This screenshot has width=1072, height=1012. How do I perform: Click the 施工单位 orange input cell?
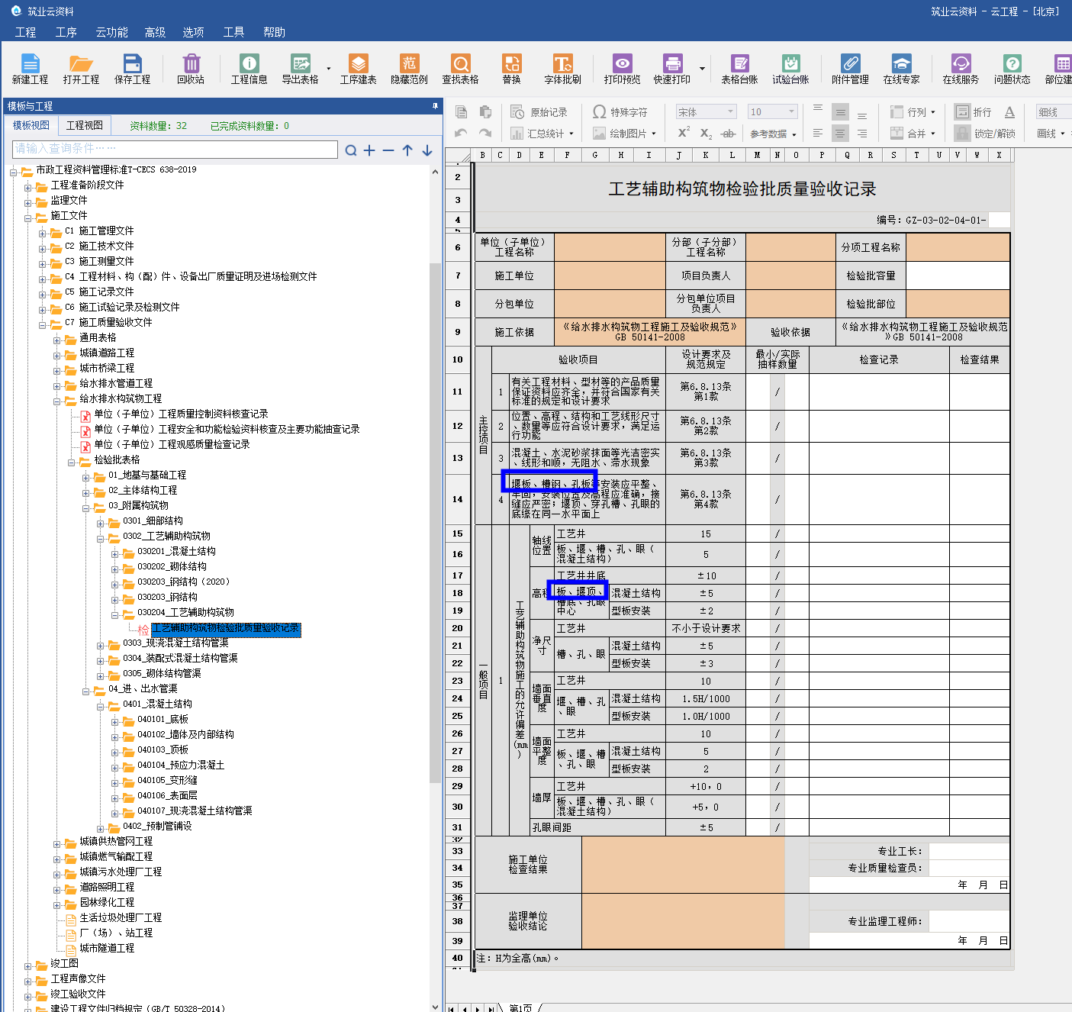[x=610, y=276]
